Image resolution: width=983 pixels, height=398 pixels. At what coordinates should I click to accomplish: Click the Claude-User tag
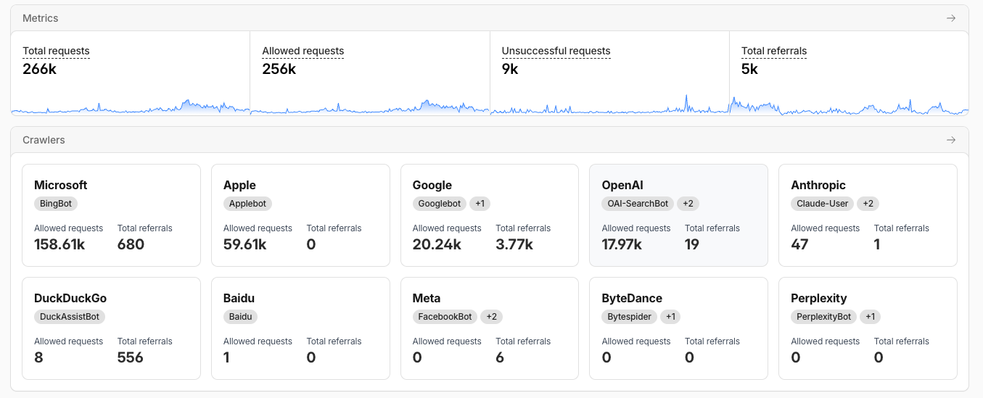pyautogui.click(x=823, y=204)
